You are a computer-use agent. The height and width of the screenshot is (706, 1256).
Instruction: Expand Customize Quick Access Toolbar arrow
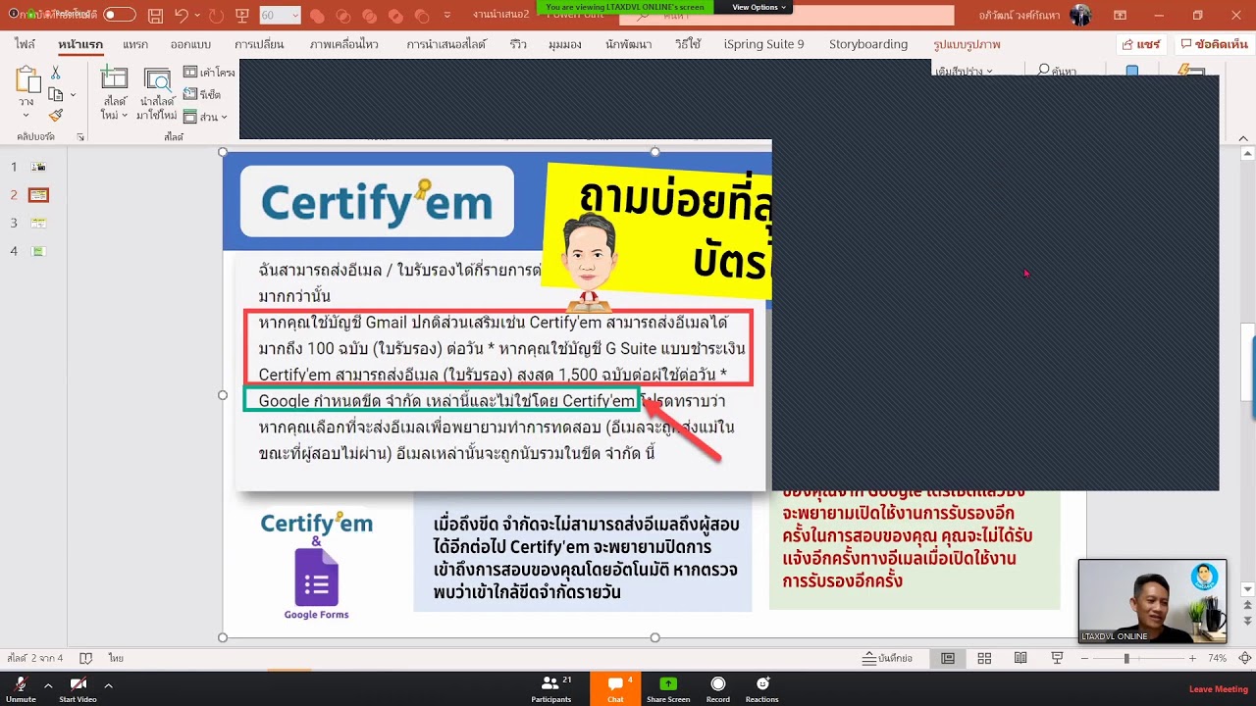point(447,17)
